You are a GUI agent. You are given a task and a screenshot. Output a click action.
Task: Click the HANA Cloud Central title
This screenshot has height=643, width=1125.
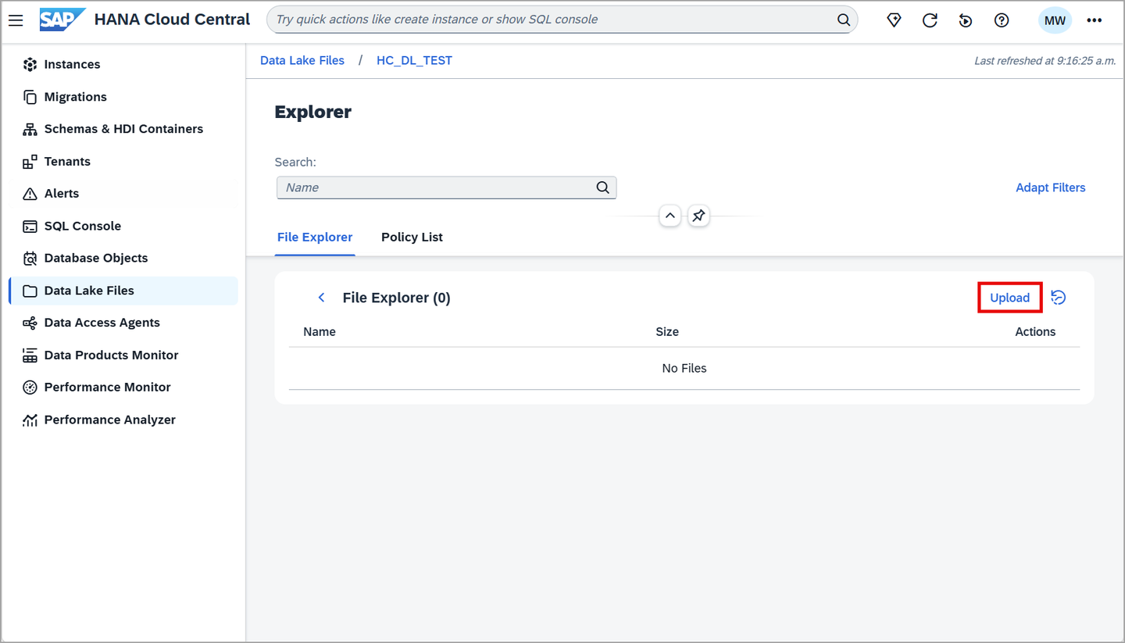tap(173, 20)
